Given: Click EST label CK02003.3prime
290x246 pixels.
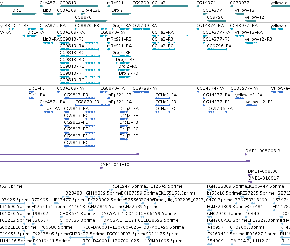Looking at the screenshot, I should pyautogui.click(x=247, y=227).
